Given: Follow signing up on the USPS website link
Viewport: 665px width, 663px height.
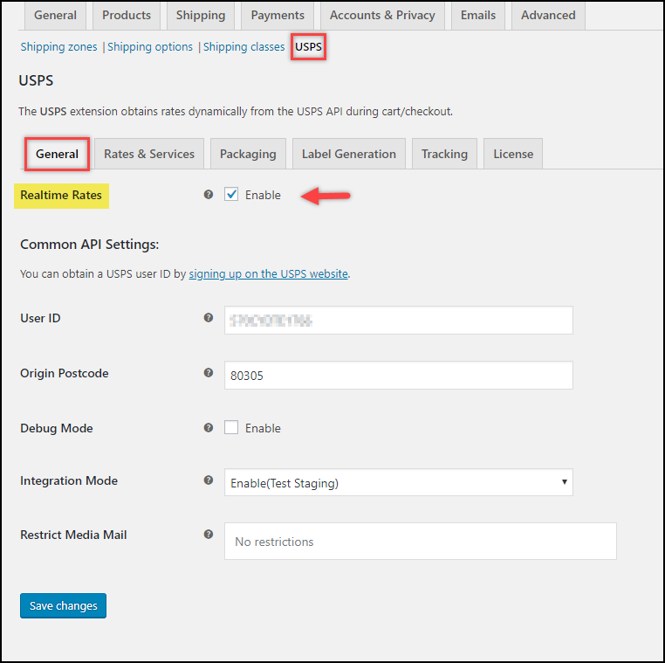Looking at the screenshot, I should pos(269,273).
